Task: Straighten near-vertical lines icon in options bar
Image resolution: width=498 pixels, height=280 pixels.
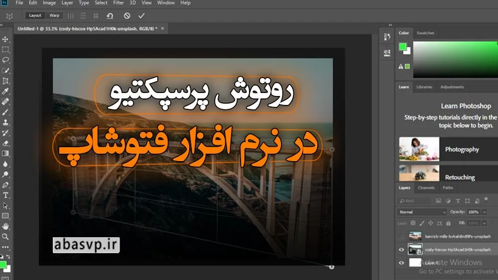Action: [71, 15]
